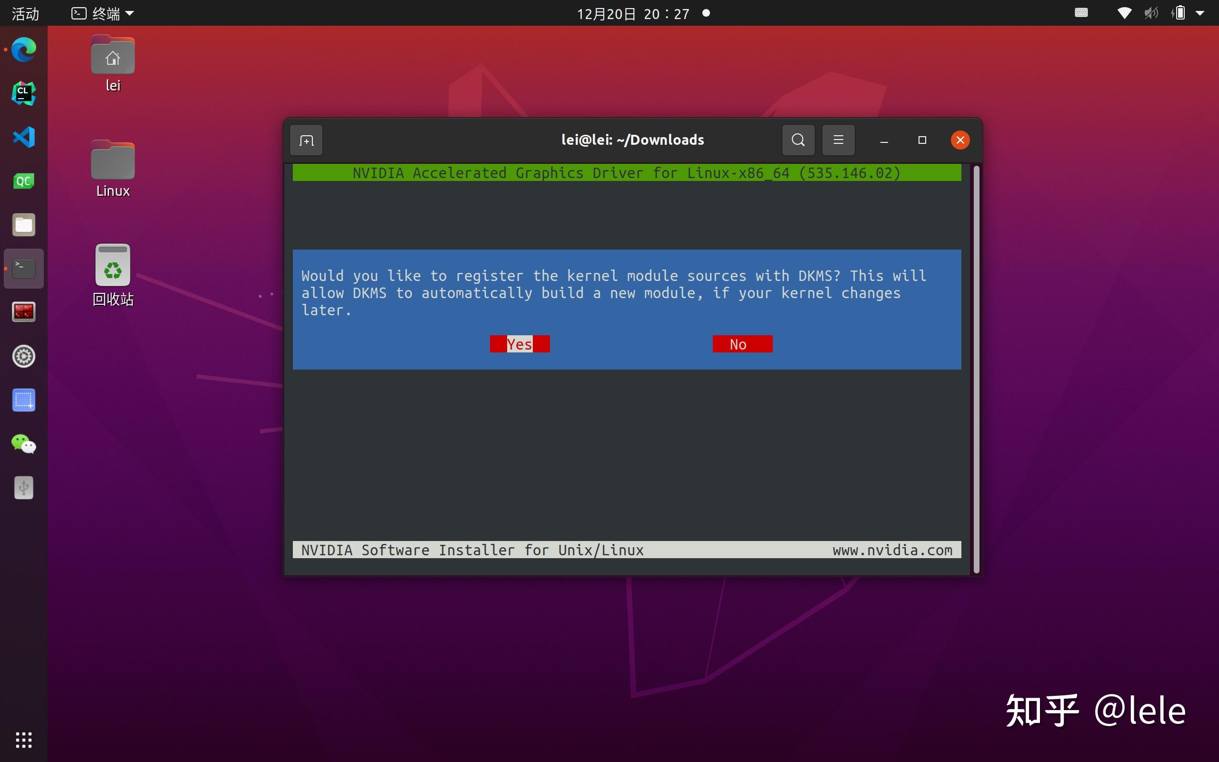Click the terminal vertical scrollbar

(x=976, y=370)
